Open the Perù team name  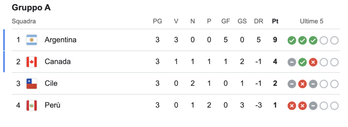click(52, 105)
